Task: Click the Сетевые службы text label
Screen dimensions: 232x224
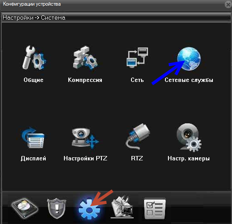Action: coord(189,80)
